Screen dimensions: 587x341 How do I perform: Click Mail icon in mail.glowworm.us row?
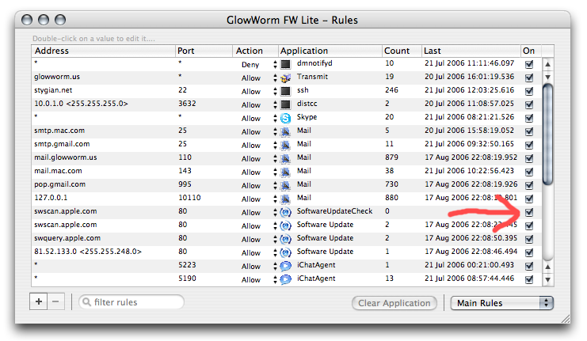(285, 158)
